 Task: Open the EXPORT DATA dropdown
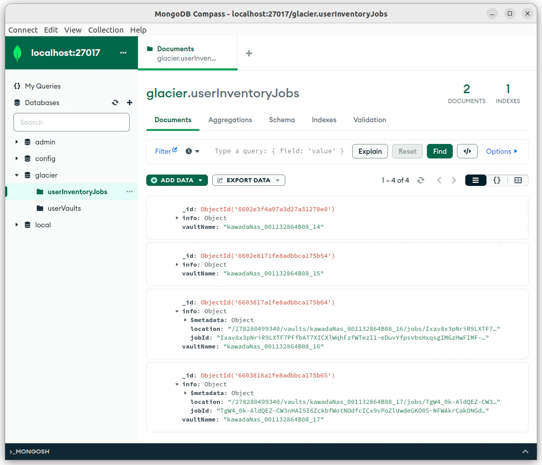pos(248,180)
